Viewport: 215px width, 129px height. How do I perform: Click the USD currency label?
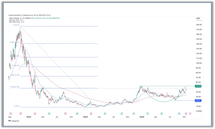[198, 18]
